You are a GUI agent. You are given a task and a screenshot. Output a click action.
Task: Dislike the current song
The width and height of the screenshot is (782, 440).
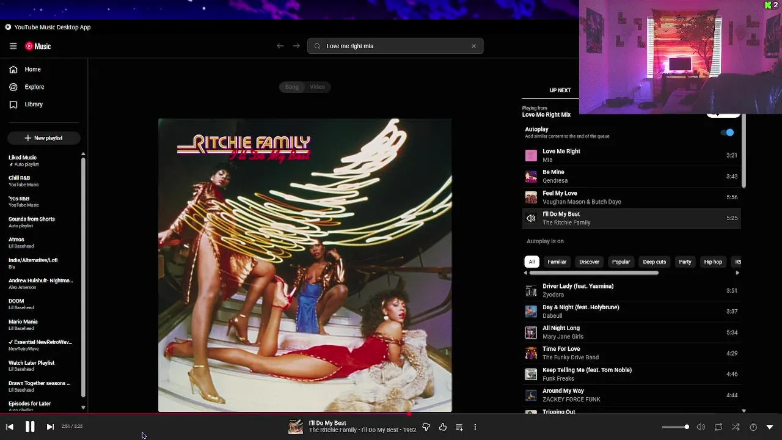tap(426, 427)
